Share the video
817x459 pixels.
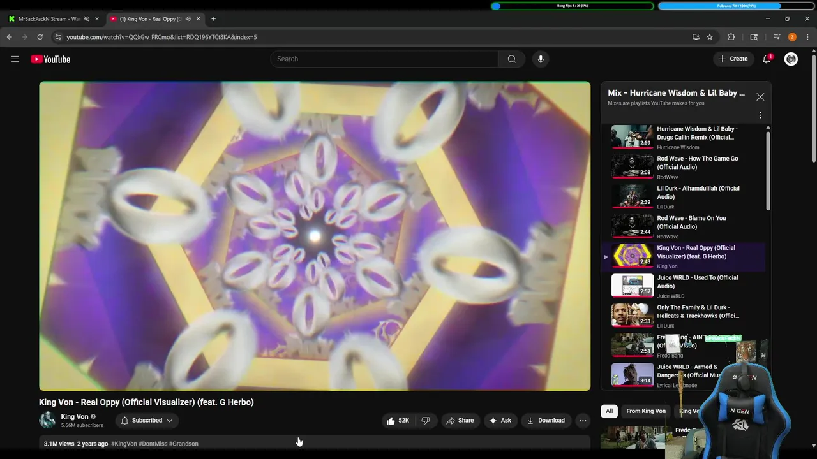tap(460, 421)
